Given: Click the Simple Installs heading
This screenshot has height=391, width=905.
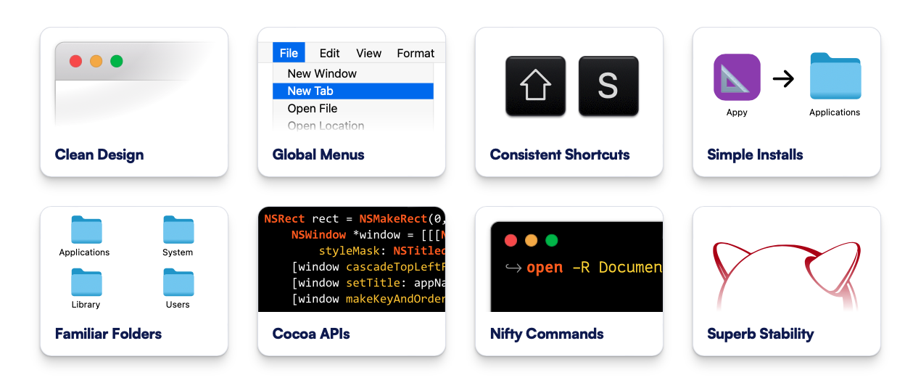Looking at the screenshot, I should pos(755,155).
